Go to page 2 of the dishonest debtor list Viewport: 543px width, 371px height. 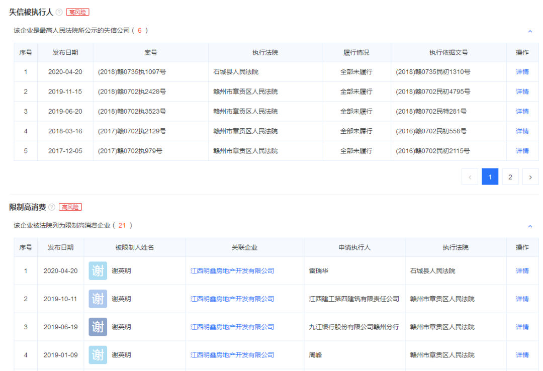pos(510,176)
